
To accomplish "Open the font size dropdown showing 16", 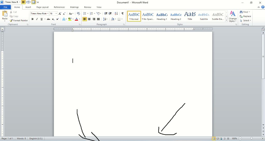I will tap(56, 14).
